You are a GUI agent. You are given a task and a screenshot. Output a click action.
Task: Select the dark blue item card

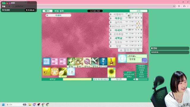coord(103,62)
